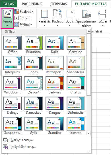Apply the Dalinys theme

[x=13, y=105]
